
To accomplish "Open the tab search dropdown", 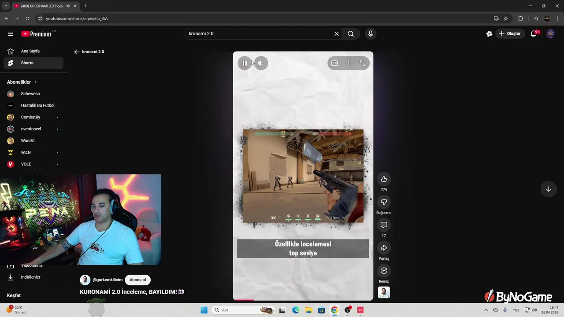I will click(6, 6).
